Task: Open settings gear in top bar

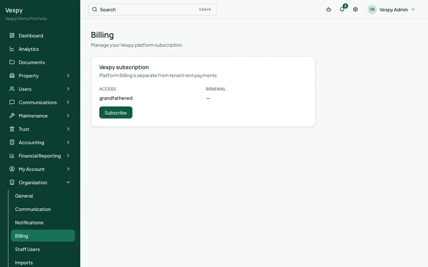Action: [x=356, y=10]
